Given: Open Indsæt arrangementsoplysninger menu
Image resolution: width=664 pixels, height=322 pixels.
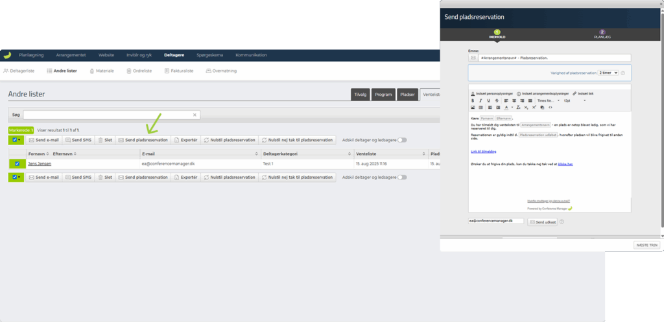Looking at the screenshot, I should 543,93.
